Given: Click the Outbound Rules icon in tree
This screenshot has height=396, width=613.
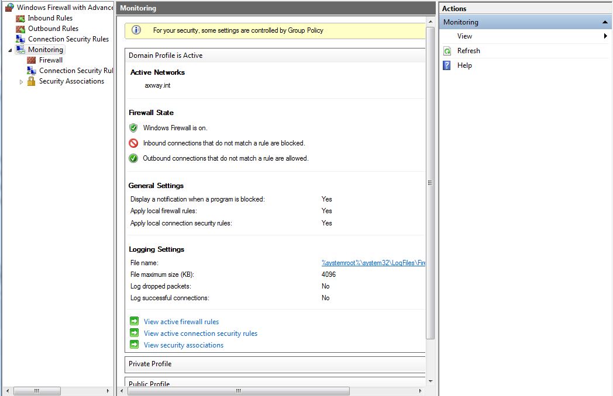Looking at the screenshot, I should pos(20,29).
